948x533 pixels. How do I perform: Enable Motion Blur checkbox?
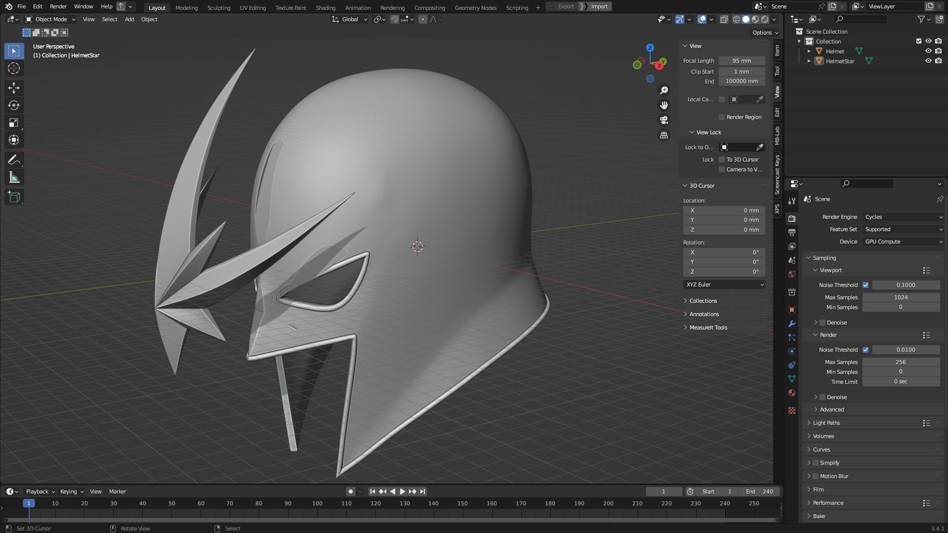[816, 476]
